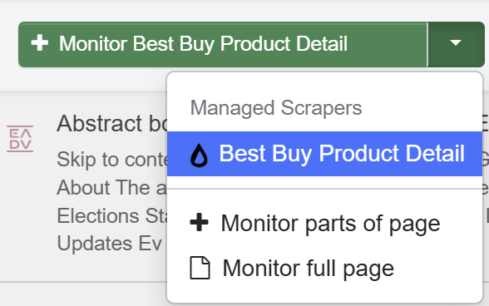Click the divider line between menu sections
The image size is (489, 306).
coord(324,189)
